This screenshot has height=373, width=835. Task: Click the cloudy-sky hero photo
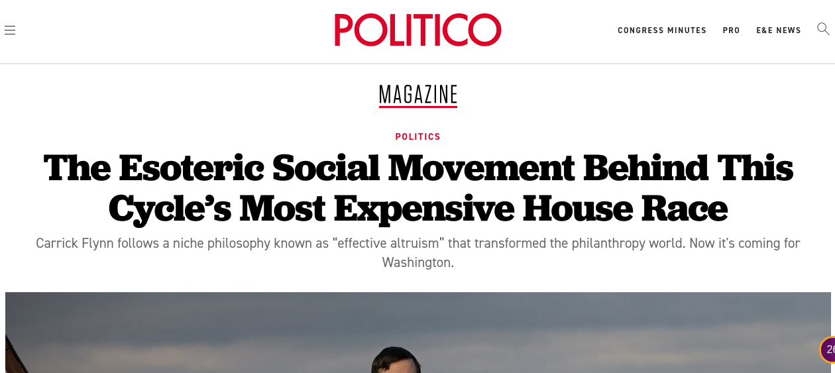coord(199,331)
